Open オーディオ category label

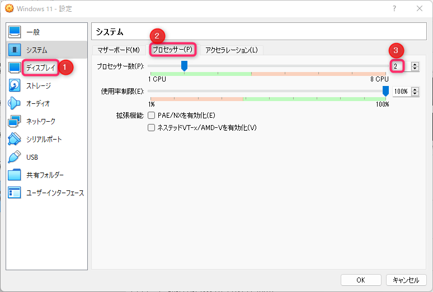[x=38, y=104]
